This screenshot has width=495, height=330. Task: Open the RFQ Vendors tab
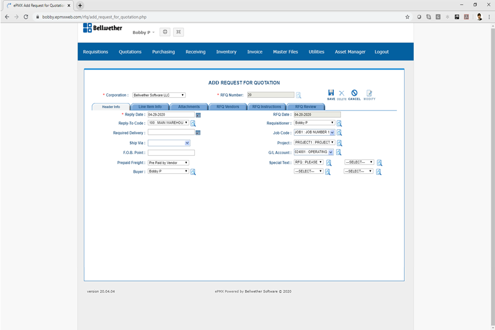coord(228,107)
